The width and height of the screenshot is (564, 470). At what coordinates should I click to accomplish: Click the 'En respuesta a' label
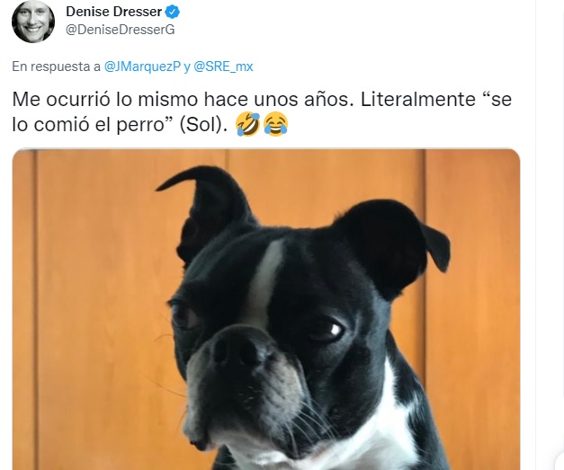pos(56,67)
